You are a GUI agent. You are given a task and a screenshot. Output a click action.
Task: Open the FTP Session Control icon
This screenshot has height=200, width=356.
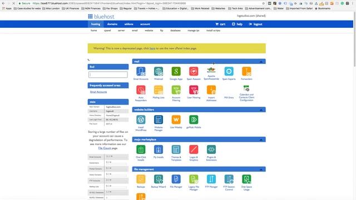click(229, 179)
